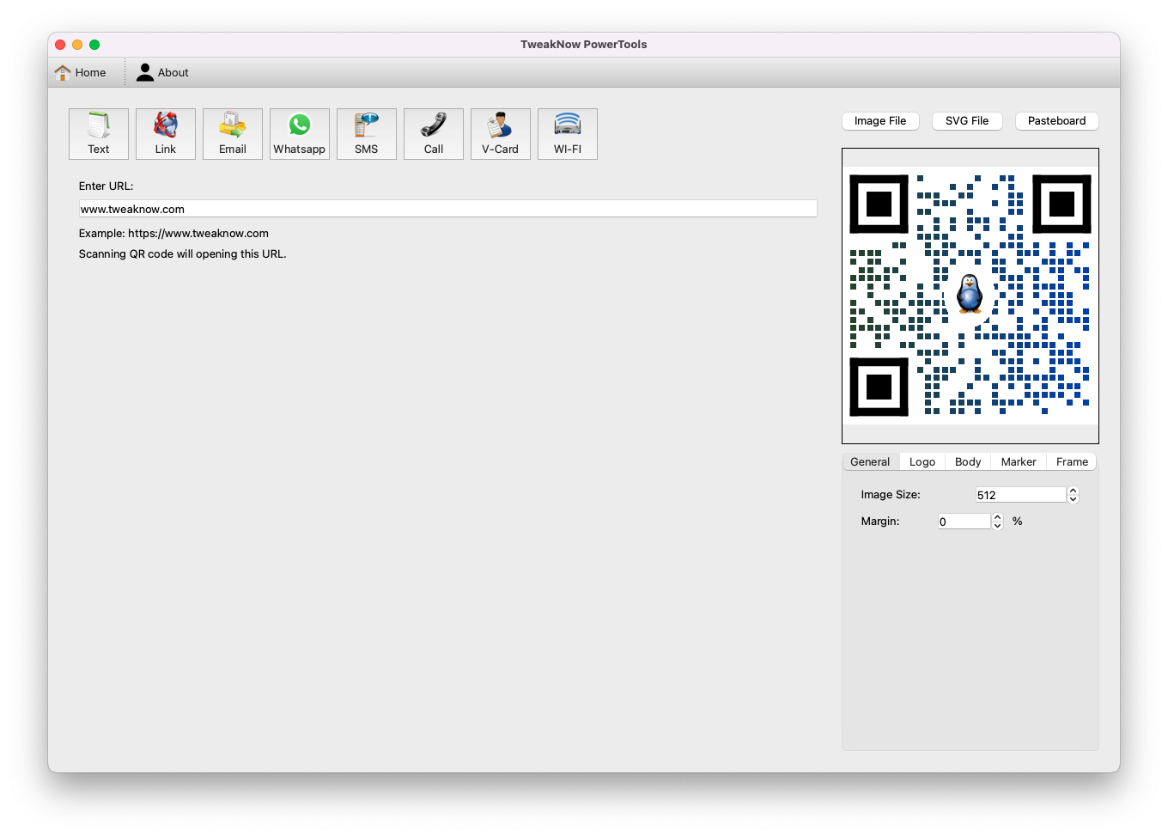Pick the Email QR code type

pyautogui.click(x=233, y=134)
